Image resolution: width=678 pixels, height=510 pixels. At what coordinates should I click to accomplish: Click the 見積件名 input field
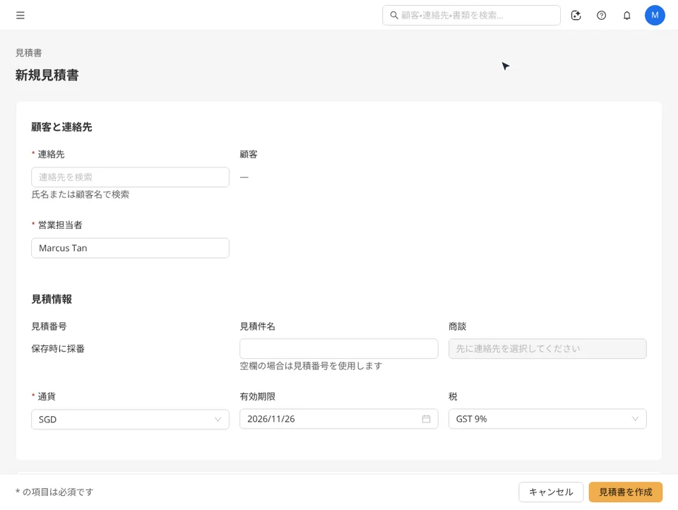pyautogui.click(x=338, y=349)
